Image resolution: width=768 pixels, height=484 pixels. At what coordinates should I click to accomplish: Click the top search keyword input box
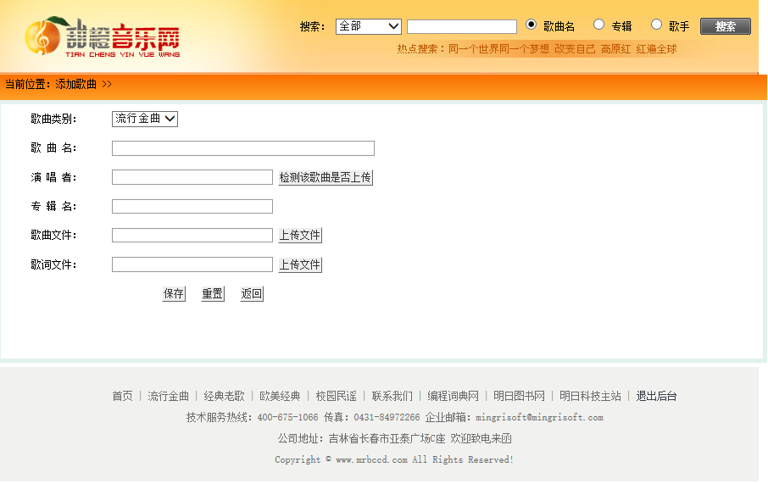pos(461,26)
